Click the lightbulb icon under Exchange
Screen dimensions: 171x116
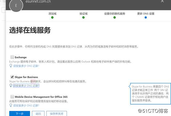pyautogui.click(x=11, y=66)
